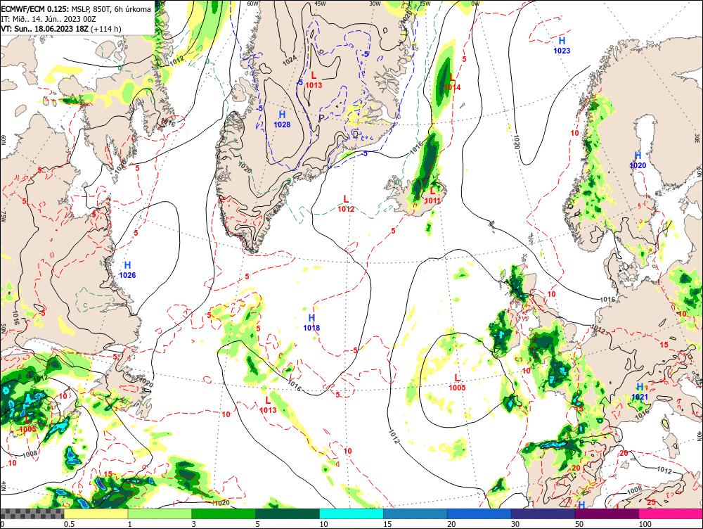Click the steel blue 15–20 legend swatch
This screenshot has height=529, width=703.
click(x=415, y=514)
